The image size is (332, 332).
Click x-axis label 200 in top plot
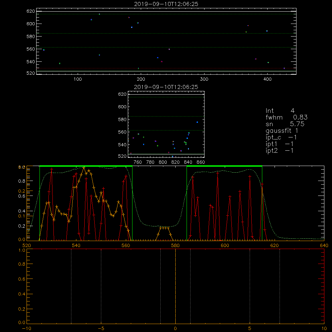click(141, 79)
